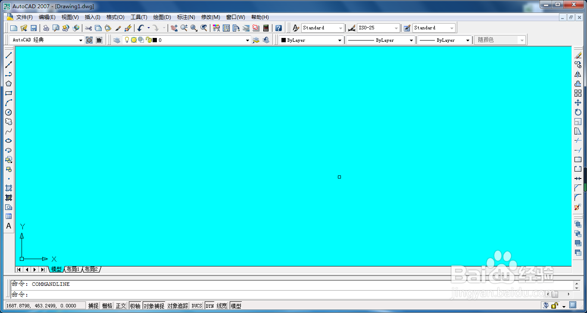This screenshot has height=313, width=587.
Task: Select the Ellipse draw tool
Action: (x=9, y=141)
